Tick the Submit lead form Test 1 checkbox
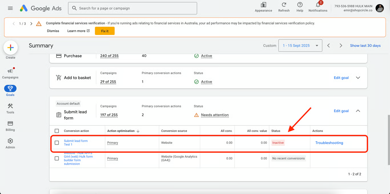The width and height of the screenshot is (390, 194). click(x=57, y=143)
